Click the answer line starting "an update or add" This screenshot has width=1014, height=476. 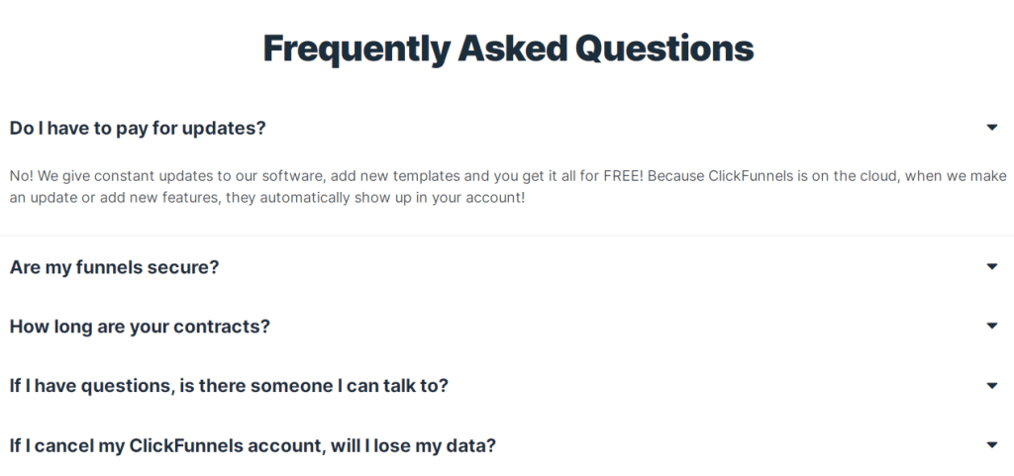[267, 198]
